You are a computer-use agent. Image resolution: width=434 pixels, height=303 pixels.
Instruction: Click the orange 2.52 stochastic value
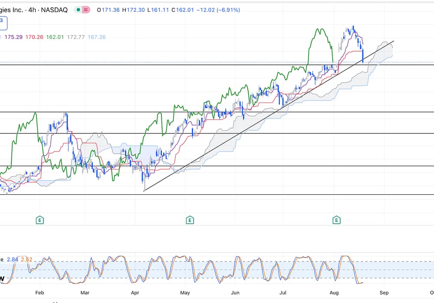(x=26, y=260)
